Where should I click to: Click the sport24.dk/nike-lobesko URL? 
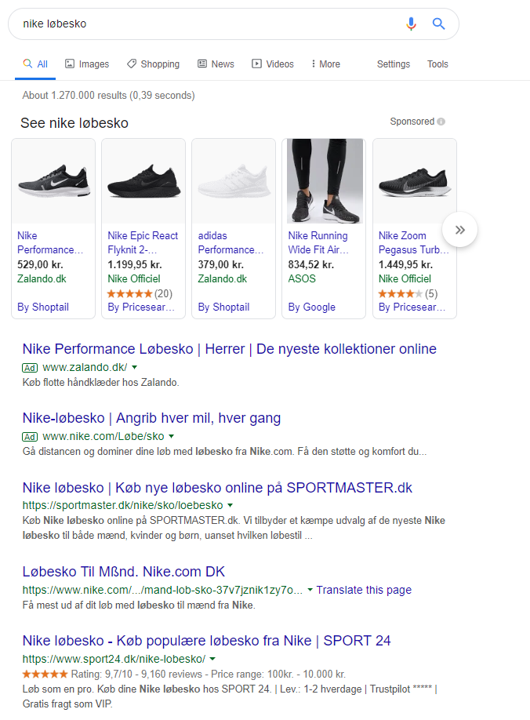pos(114,659)
